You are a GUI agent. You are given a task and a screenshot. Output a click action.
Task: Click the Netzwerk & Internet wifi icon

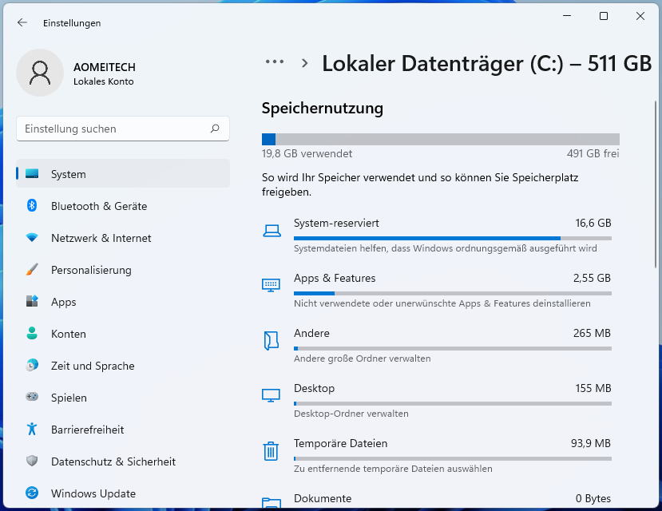(32, 238)
